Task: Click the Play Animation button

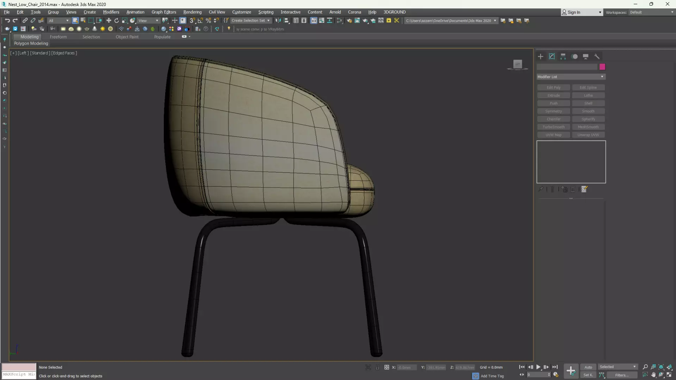Action: [x=538, y=367]
